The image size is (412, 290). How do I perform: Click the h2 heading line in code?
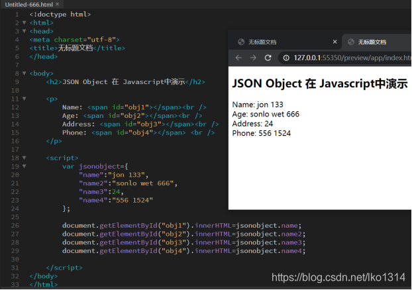coord(126,82)
